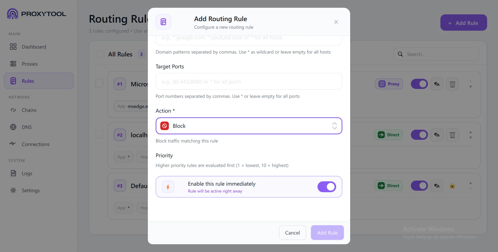Cancel the new routing rule
This screenshot has height=252, width=498.
(x=293, y=233)
